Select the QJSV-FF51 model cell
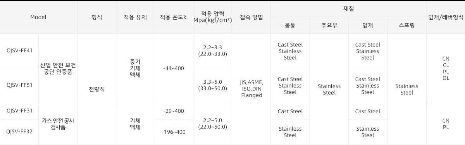 point(19,85)
